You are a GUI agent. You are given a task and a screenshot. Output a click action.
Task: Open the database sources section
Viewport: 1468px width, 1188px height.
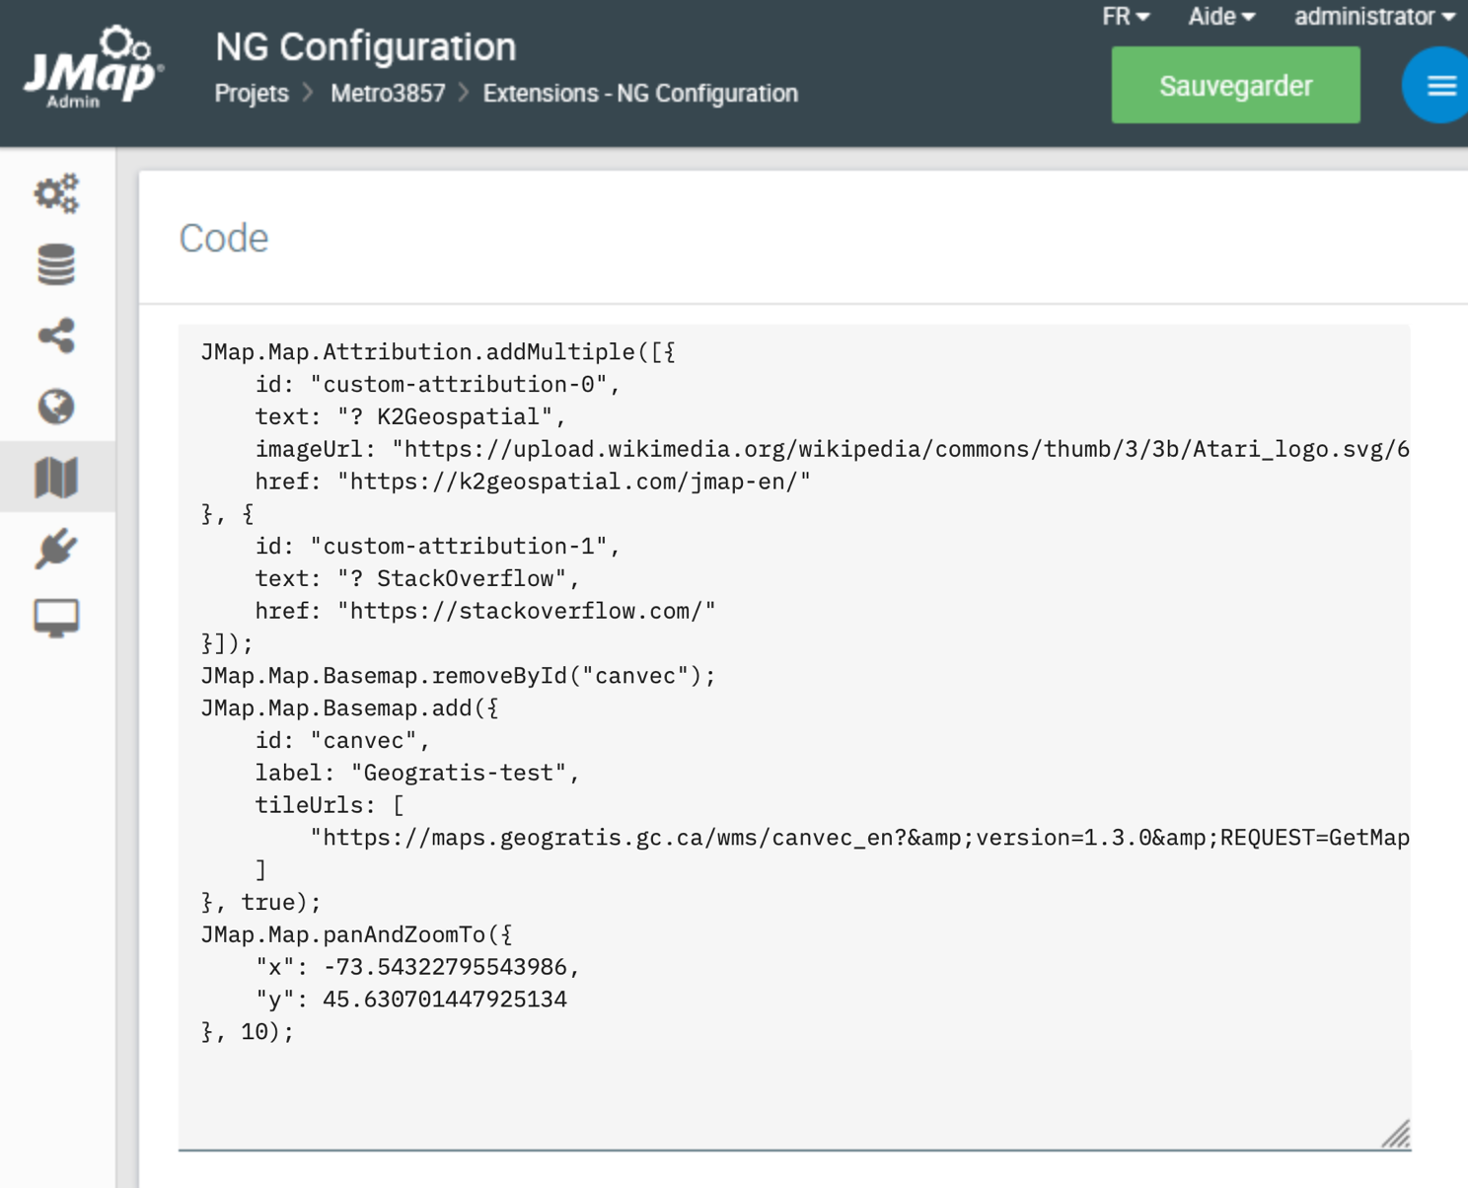point(56,264)
